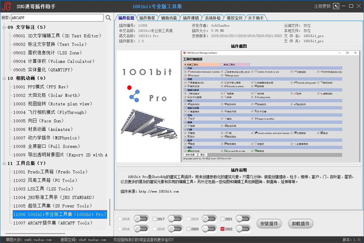Untick the 2022 version checkbox
The image size is (364, 243).
point(223,229)
